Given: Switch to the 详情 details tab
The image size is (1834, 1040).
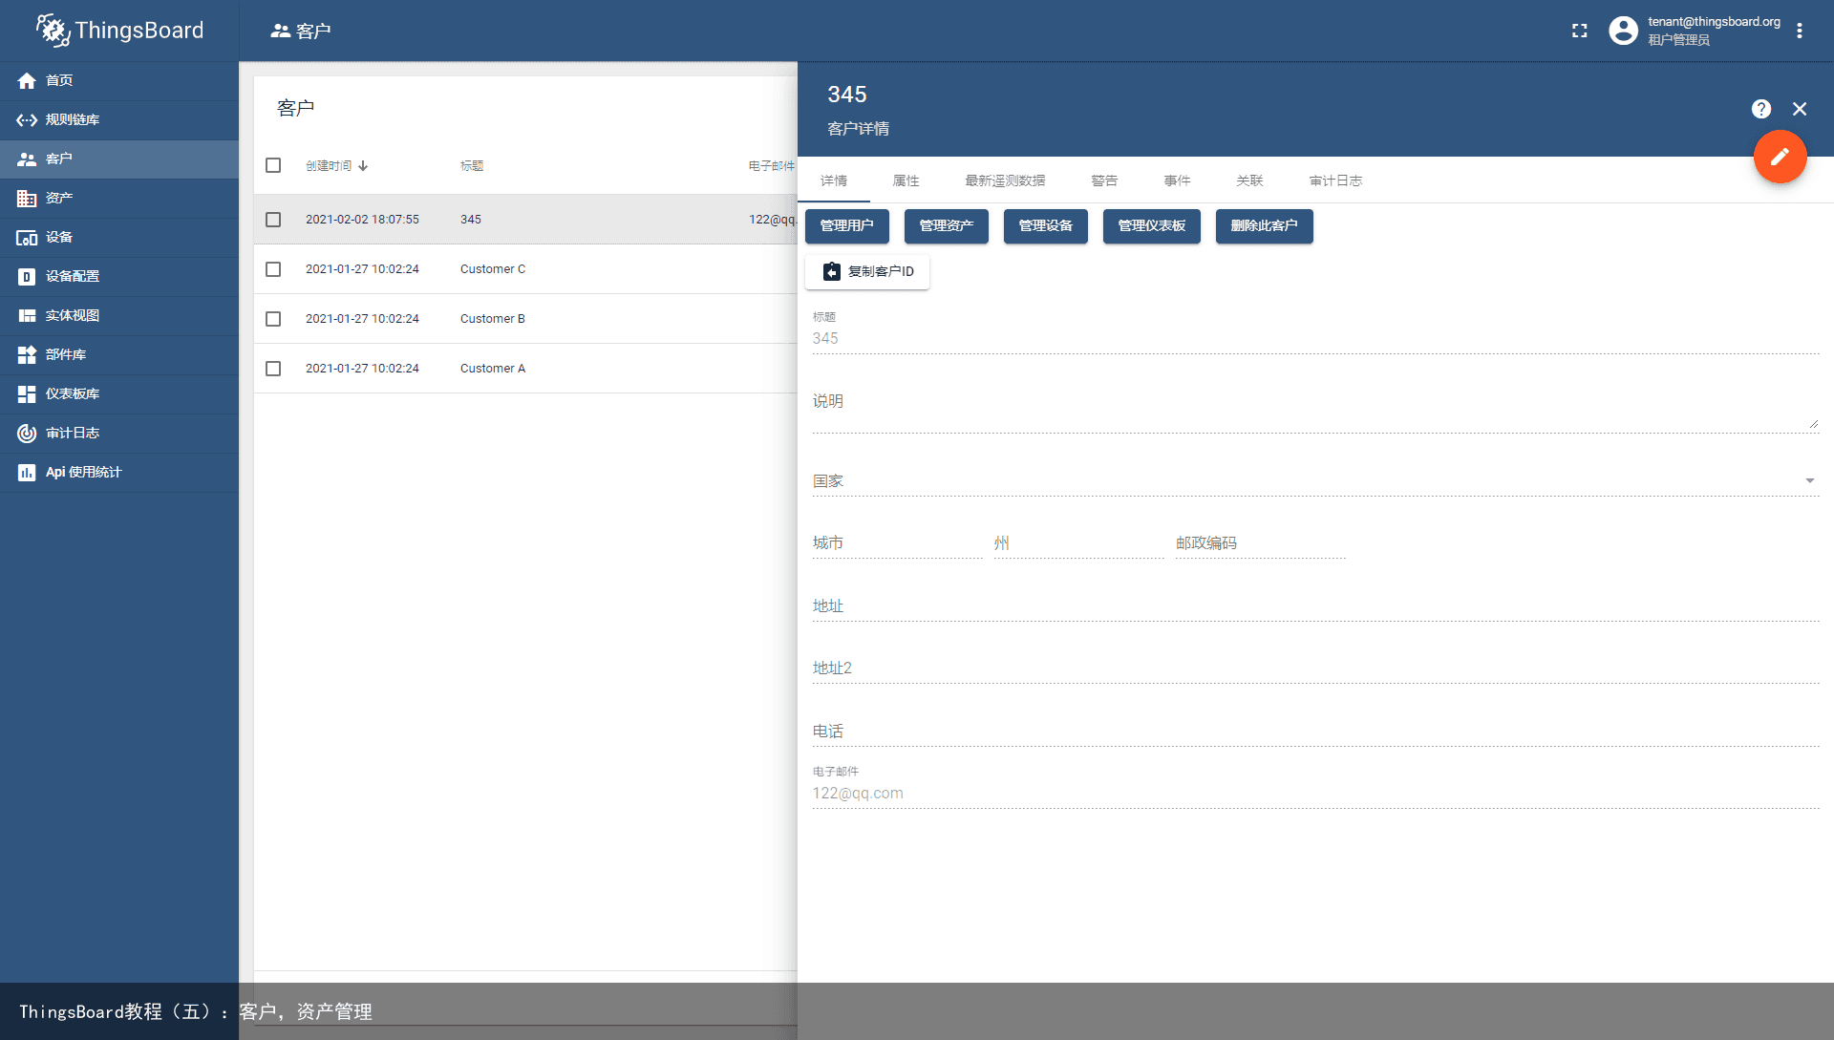Looking at the screenshot, I should pos(834,180).
